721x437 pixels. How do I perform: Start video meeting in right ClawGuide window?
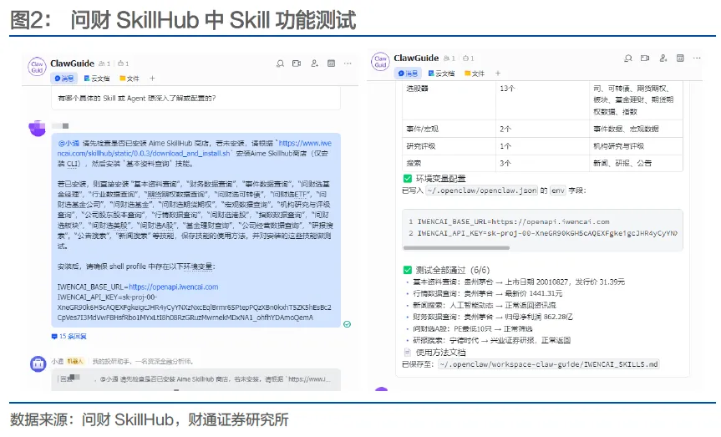pos(645,58)
